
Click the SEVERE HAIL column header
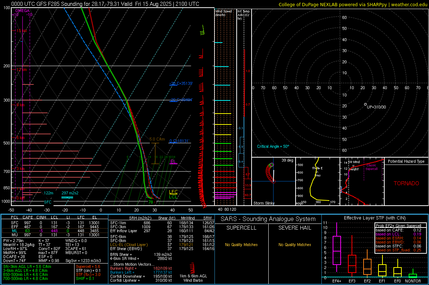click(294, 228)
